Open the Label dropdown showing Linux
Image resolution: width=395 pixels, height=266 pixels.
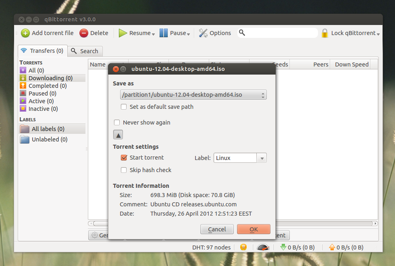(262, 158)
